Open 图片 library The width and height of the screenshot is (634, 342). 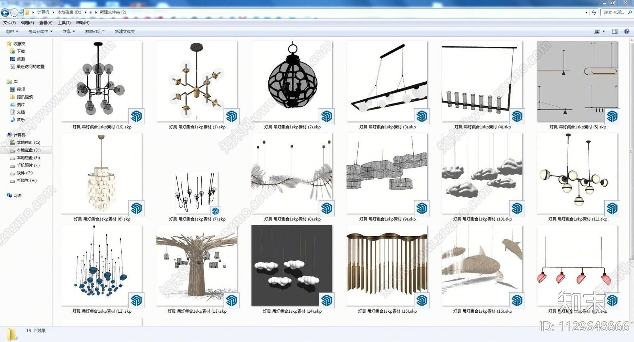click(17, 105)
